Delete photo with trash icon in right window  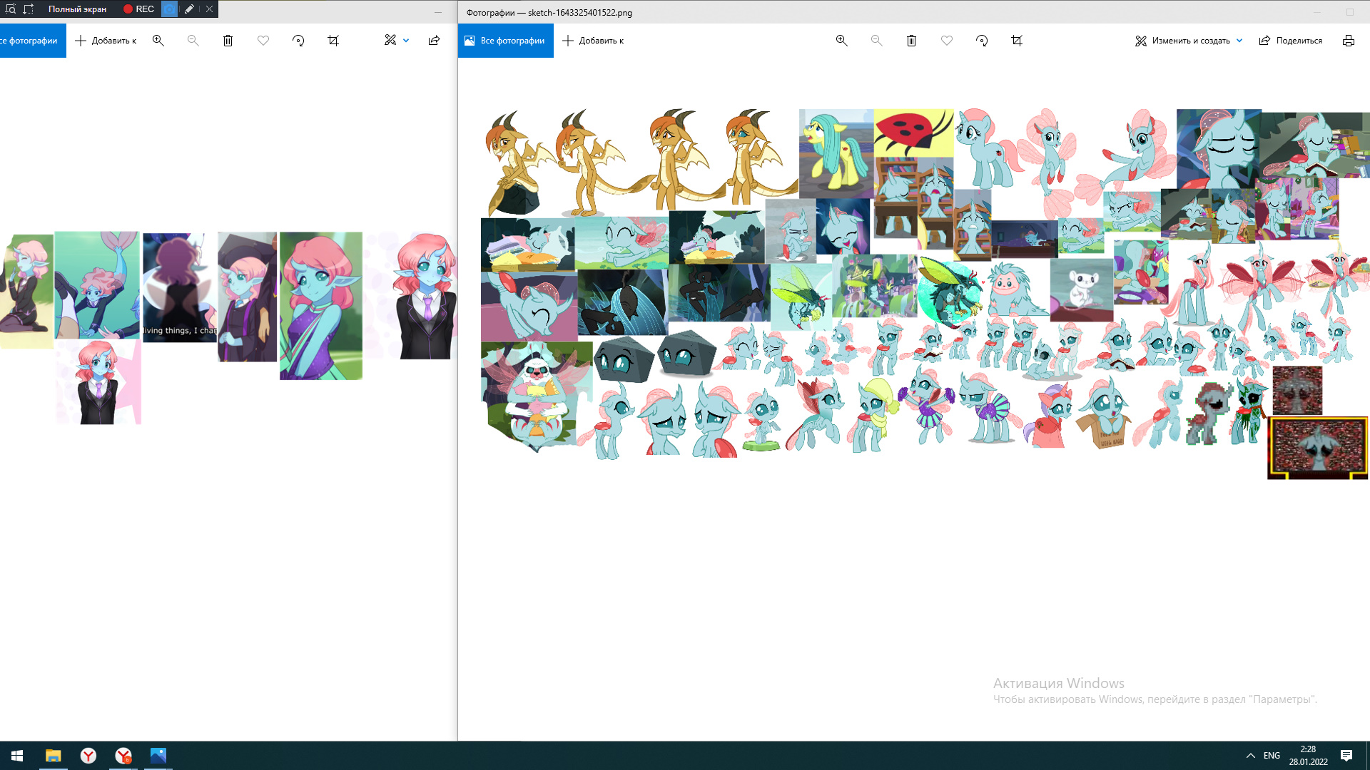click(x=911, y=41)
